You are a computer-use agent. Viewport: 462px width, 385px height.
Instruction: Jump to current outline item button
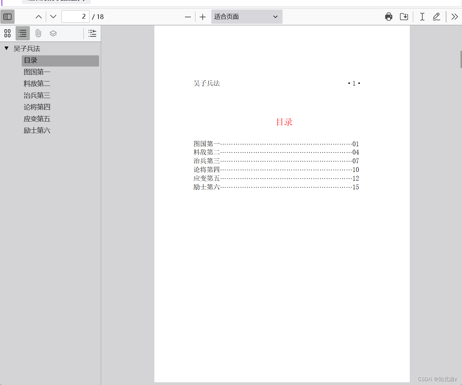tap(92, 33)
